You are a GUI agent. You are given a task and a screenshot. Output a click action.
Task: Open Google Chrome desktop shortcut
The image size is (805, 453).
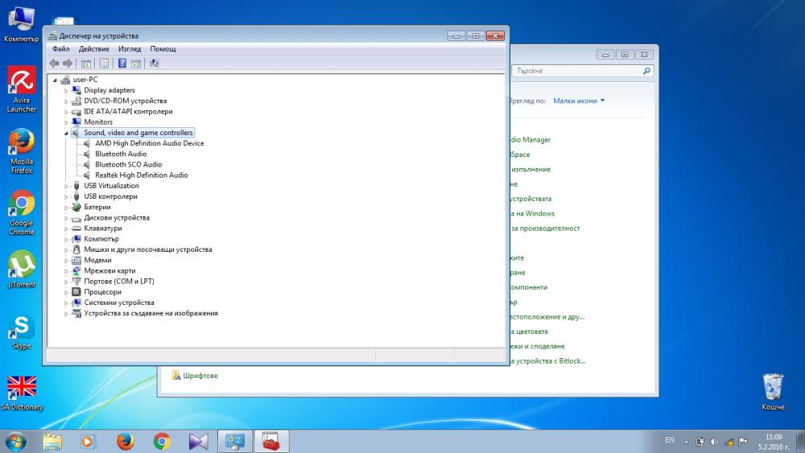tap(22, 212)
